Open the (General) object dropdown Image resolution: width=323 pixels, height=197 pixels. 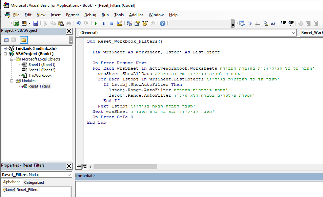[293, 33]
